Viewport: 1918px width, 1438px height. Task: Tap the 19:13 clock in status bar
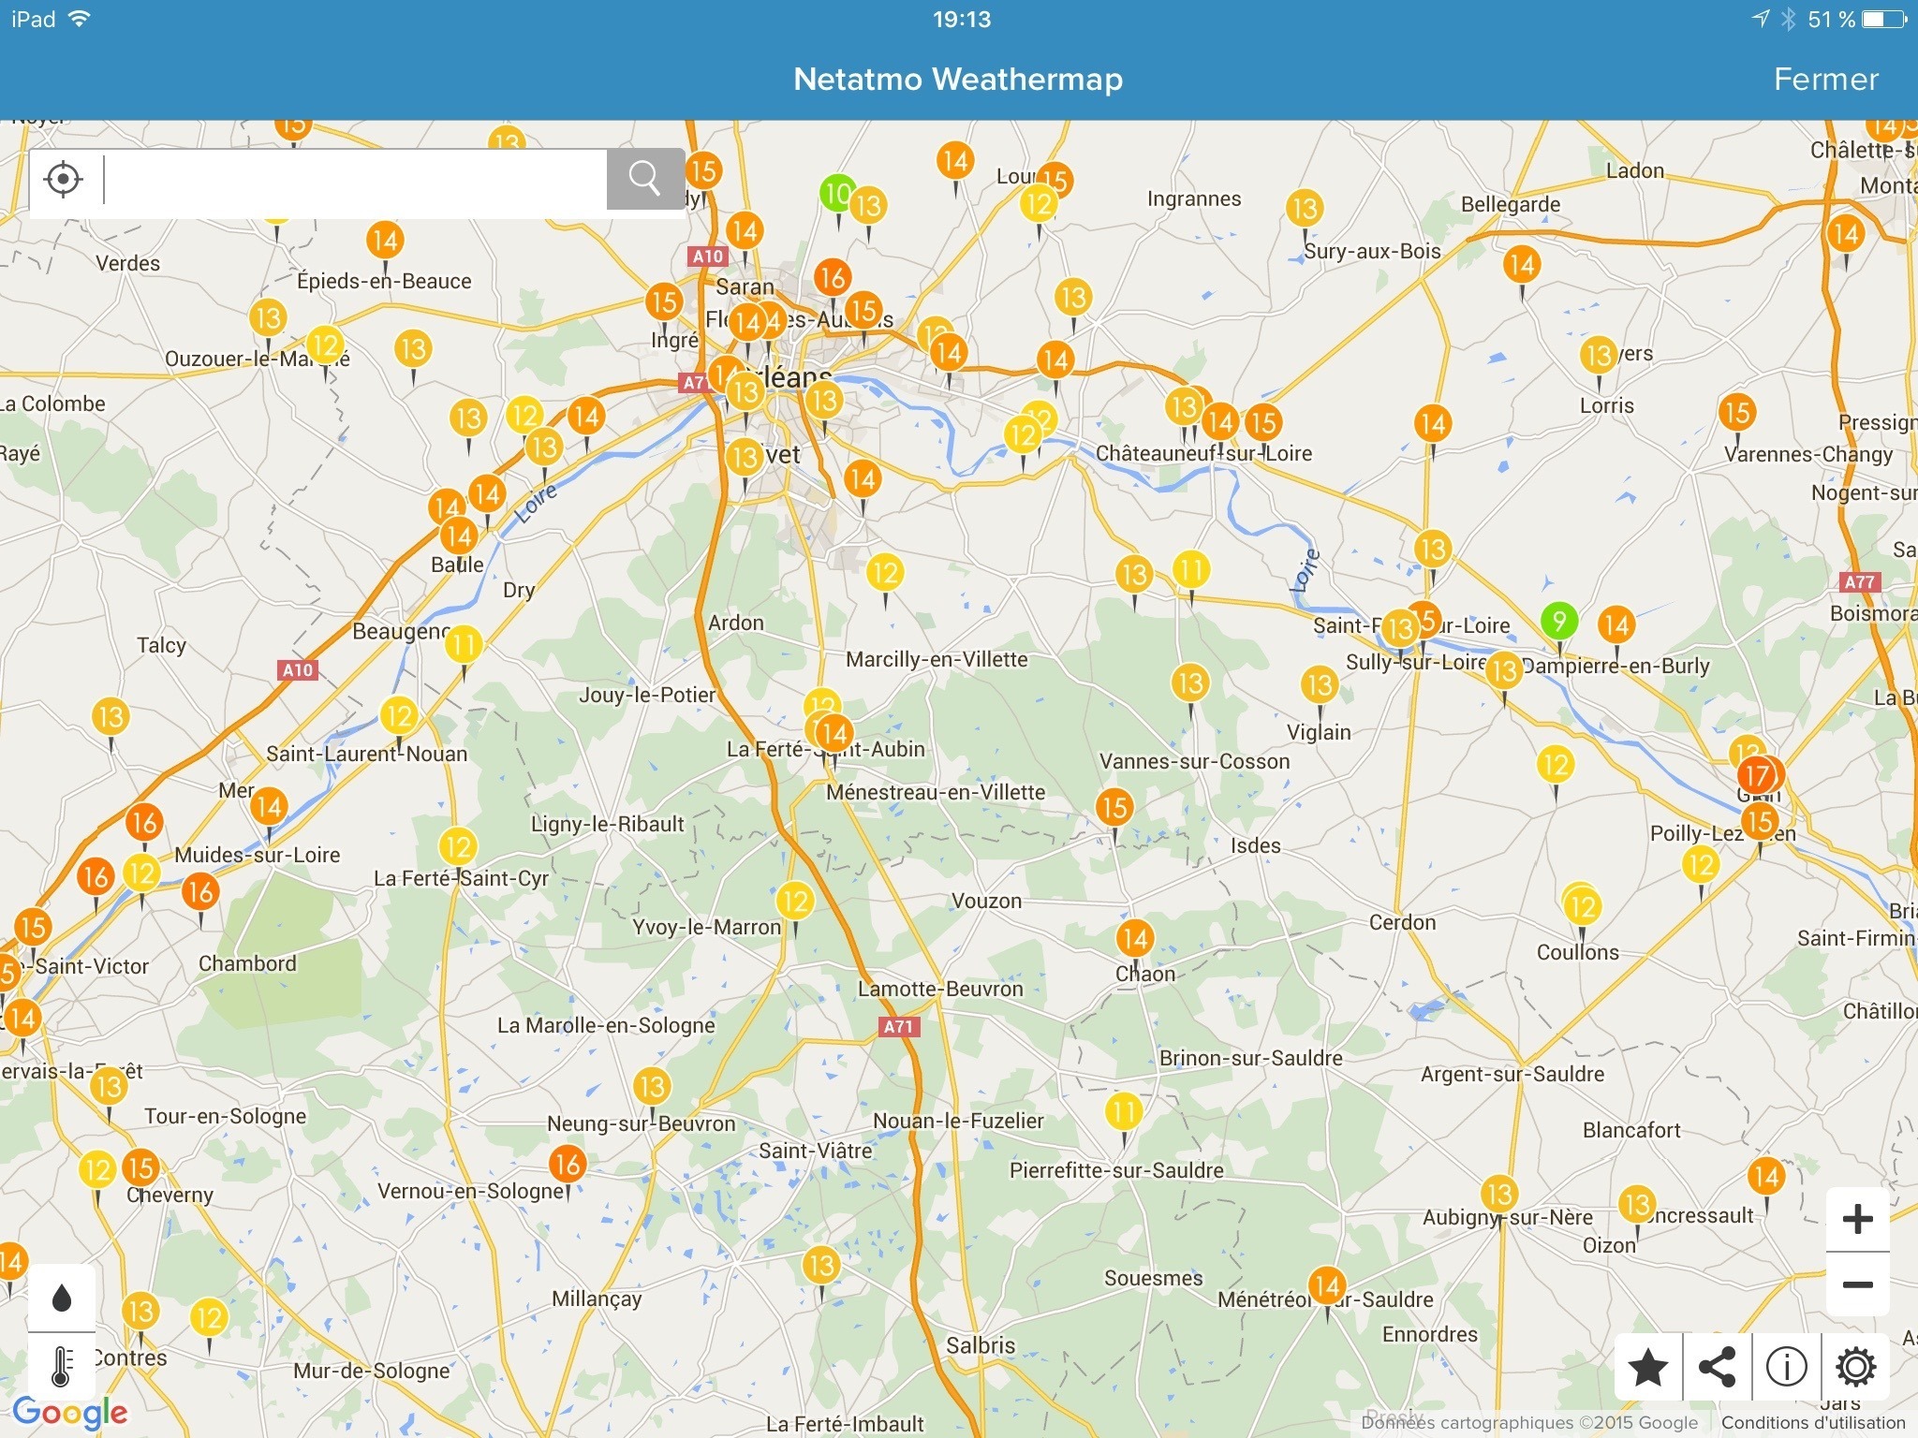(x=962, y=20)
